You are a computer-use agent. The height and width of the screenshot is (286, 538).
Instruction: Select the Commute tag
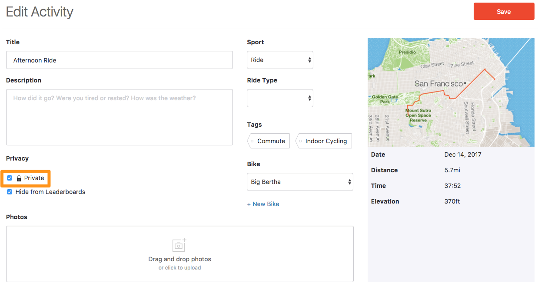pyautogui.click(x=268, y=141)
